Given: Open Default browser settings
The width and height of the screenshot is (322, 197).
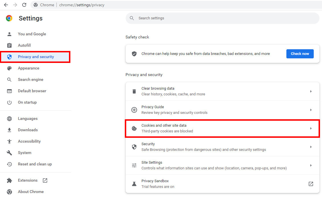Looking at the screenshot, I should (32, 91).
